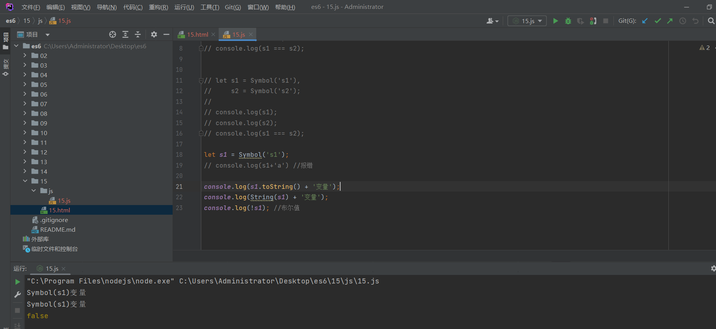Collapse all items in project tree
This screenshot has width=716, height=329.
pos(138,34)
